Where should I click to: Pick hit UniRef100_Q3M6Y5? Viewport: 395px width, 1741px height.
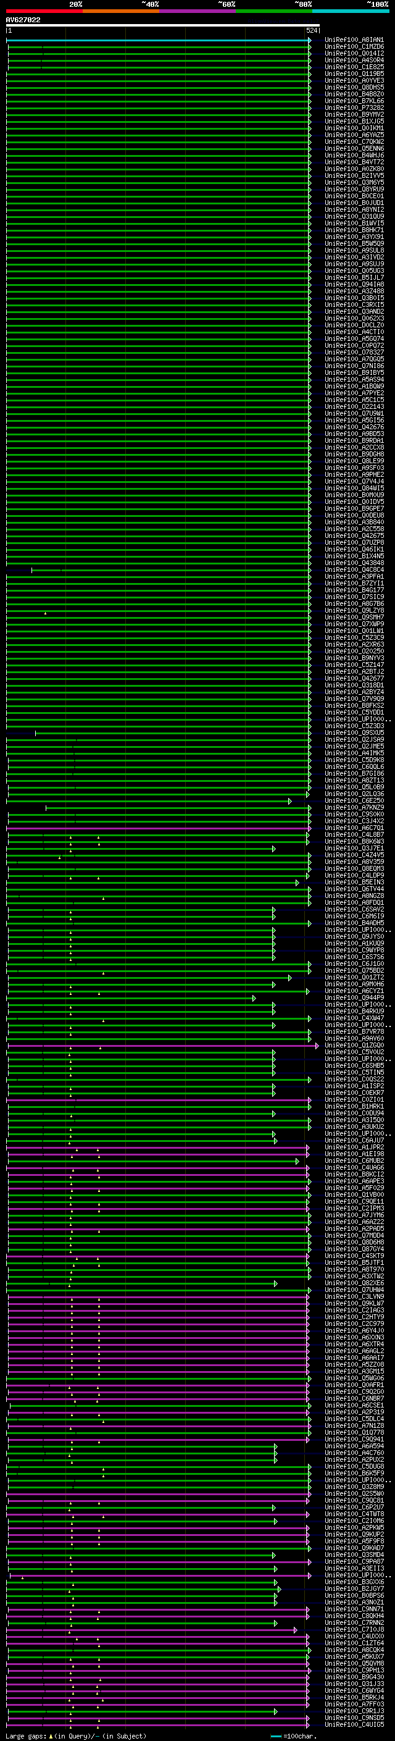(x=354, y=182)
